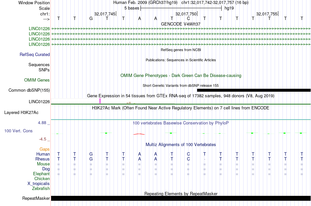
Task: Open "100 vertebrates Basewise Conservation by PhyloP" title
Action: (181, 123)
